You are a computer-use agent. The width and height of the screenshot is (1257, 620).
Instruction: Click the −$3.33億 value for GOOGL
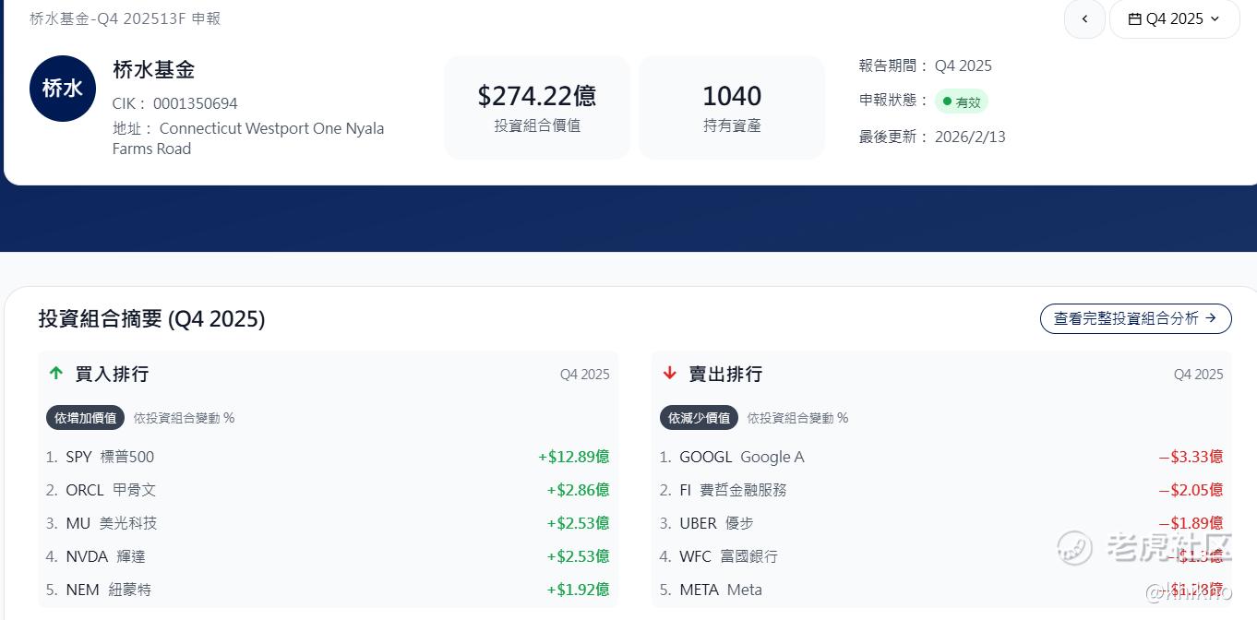pos(1191,457)
